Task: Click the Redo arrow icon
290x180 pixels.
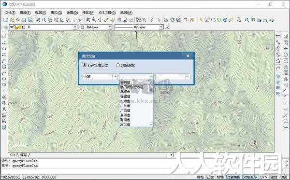Action: pos(158,20)
